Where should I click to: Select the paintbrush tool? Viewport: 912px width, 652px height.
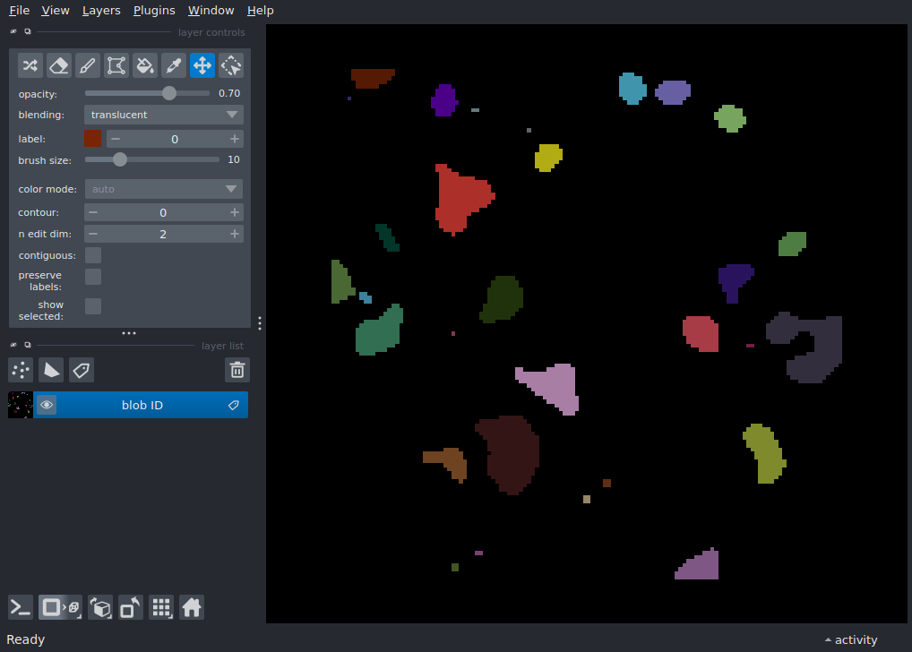(87, 65)
